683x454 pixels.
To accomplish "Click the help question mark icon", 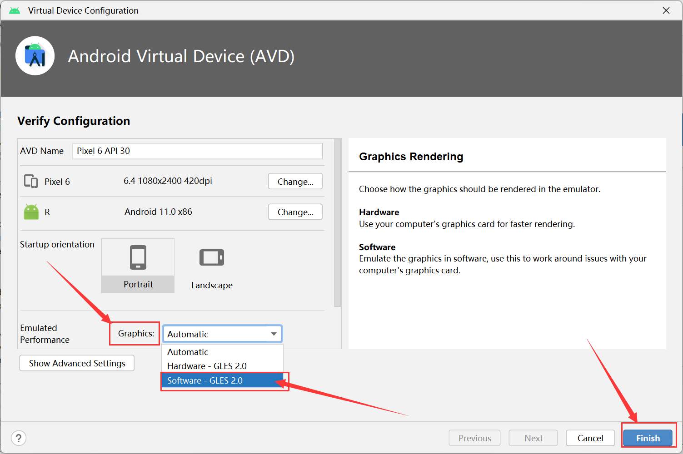I will (x=19, y=438).
